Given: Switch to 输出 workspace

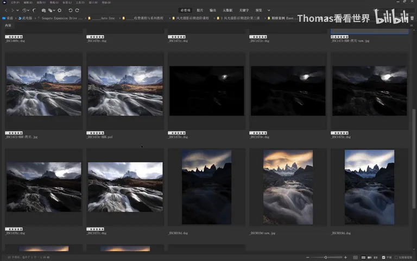Looking at the screenshot, I should [213, 10].
